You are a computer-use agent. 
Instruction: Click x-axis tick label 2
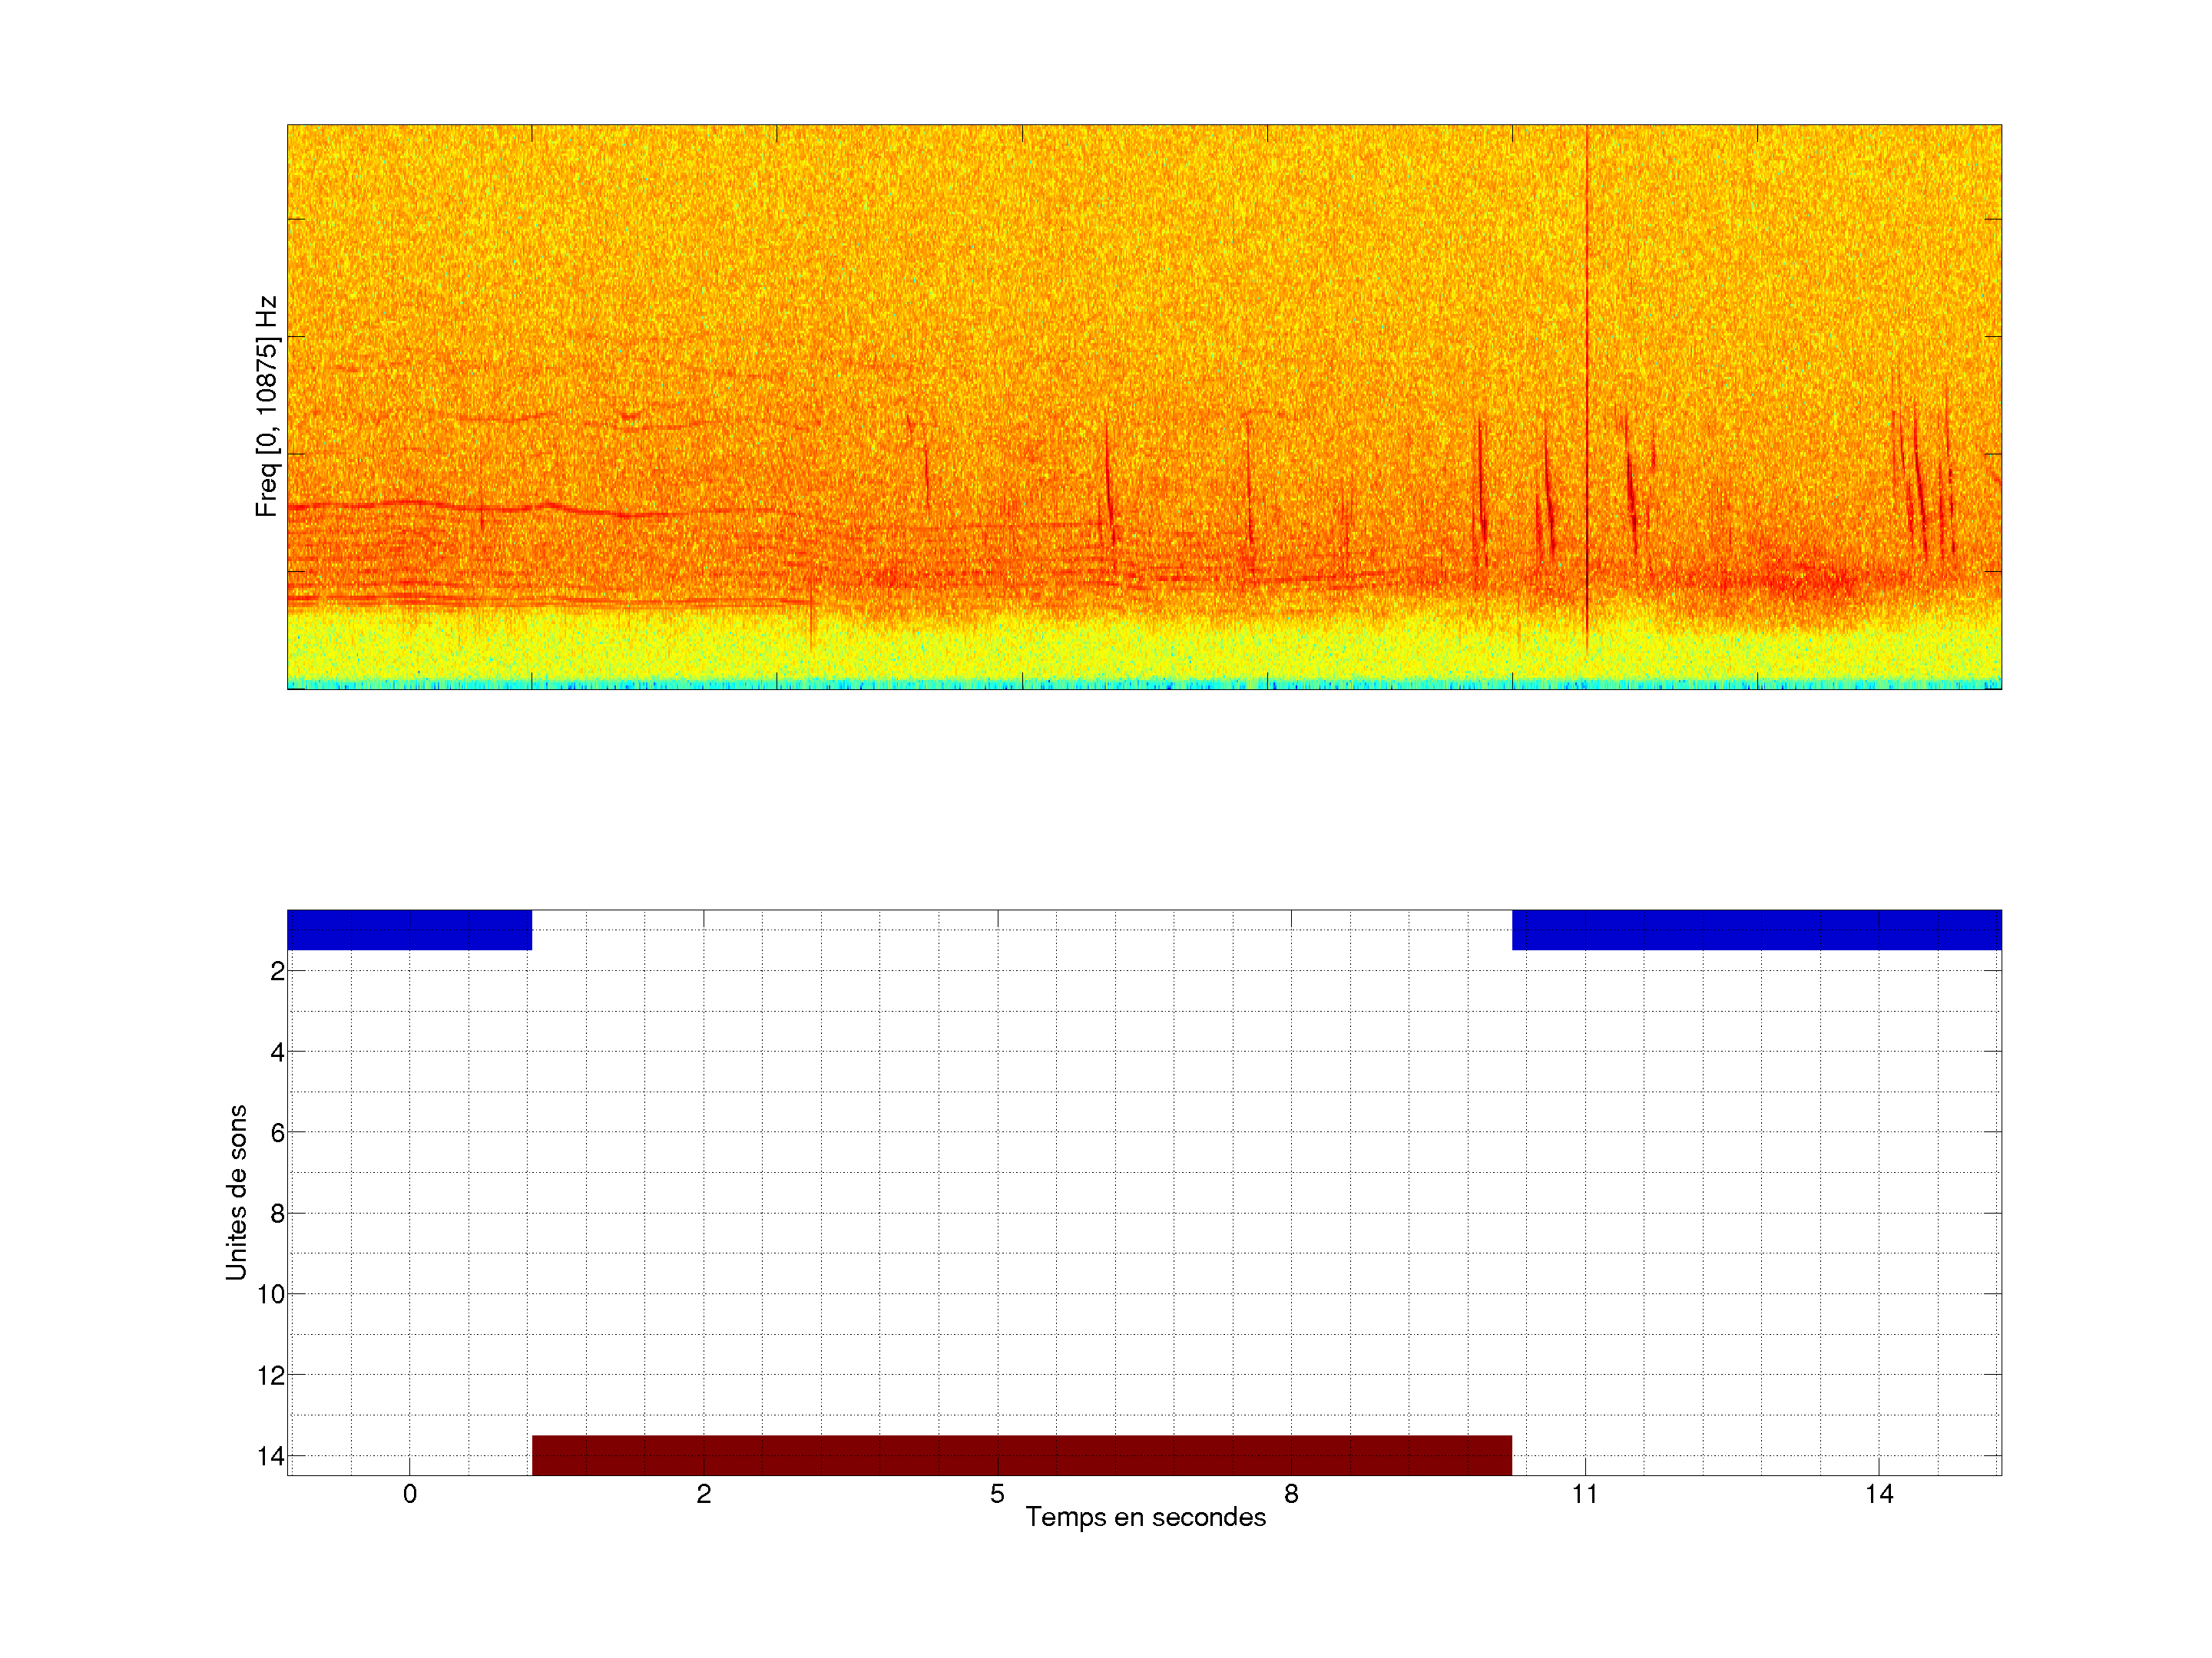tap(704, 1494)
